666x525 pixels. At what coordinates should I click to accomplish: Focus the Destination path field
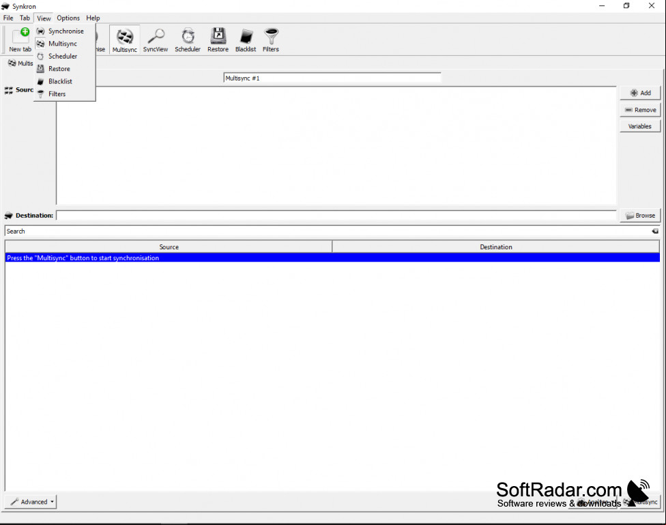(336, 216)
